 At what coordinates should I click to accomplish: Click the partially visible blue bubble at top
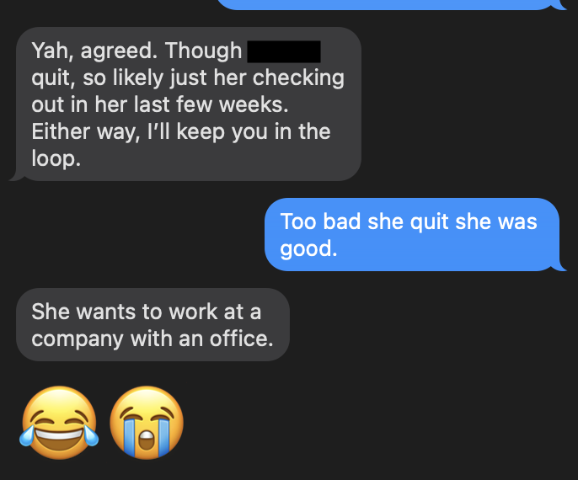(x=391, y=4)
